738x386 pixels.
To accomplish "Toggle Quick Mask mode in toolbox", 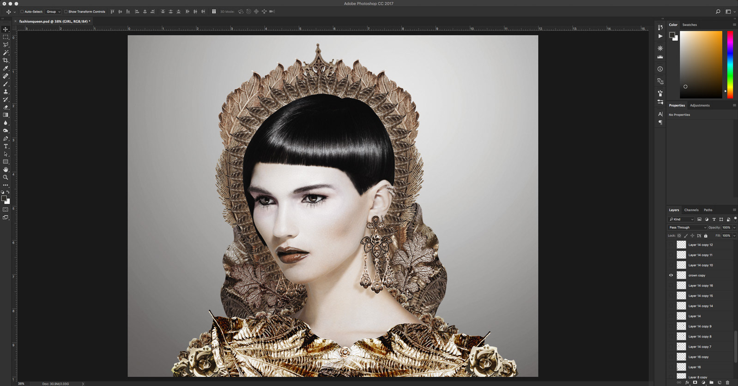I will pos(6,209).
